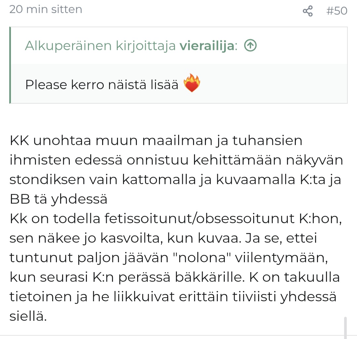Click the text "BB tä yhdessä"
This screenshot has height=339, width=357.
pyautogui.click(x=58, y=199)
